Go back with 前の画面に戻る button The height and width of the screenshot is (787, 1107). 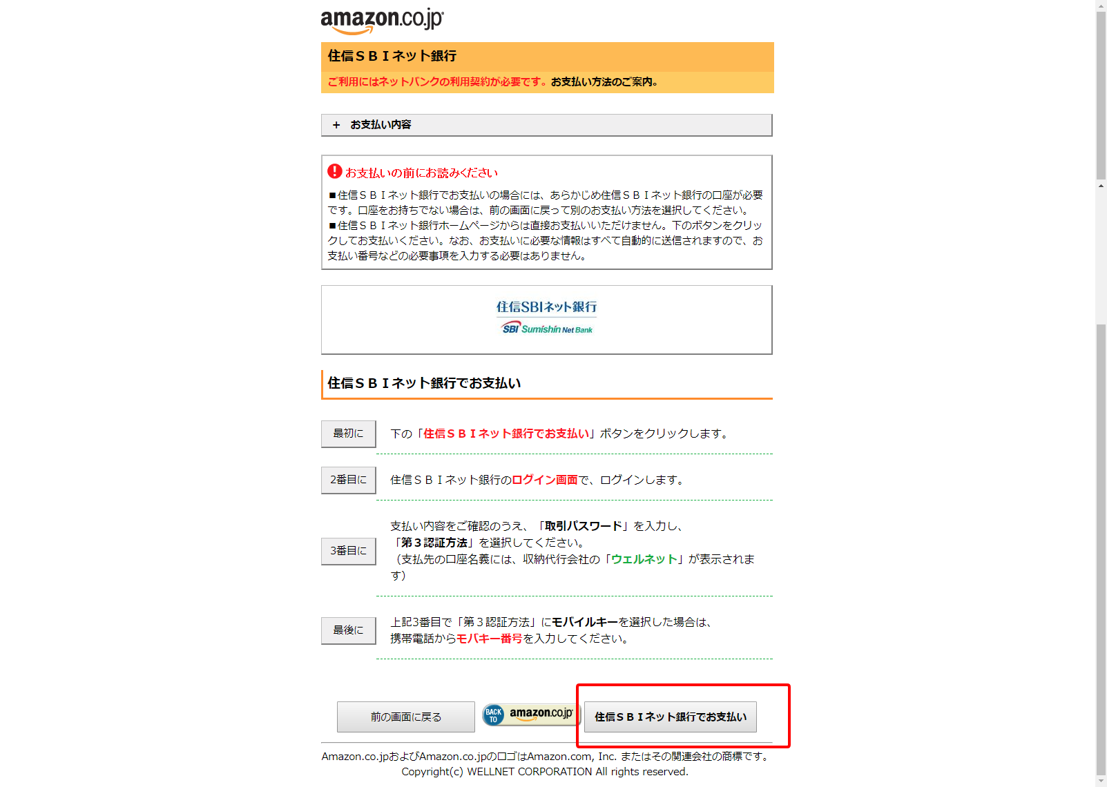click(x=405, y=717)
